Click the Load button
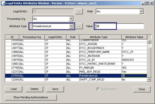Screen dimensions: 155x104 [x=14, y=89]
